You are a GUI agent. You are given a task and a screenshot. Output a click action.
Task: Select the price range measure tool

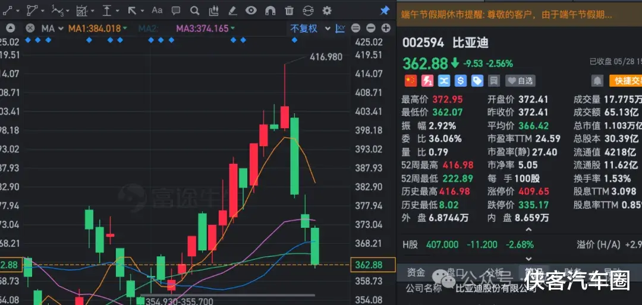107,11
